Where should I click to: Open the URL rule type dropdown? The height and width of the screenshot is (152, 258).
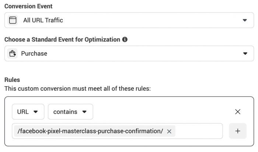click(28, 112)
